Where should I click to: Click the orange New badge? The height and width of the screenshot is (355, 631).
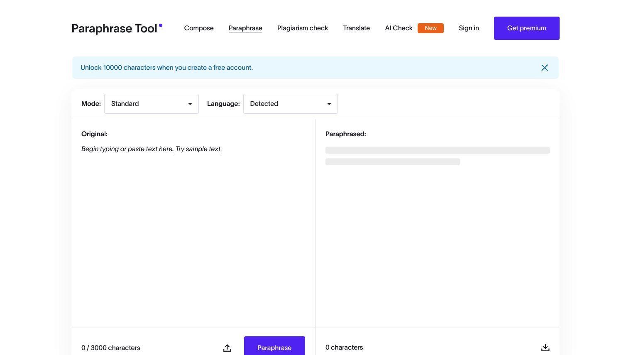click(x=430, y=28)
